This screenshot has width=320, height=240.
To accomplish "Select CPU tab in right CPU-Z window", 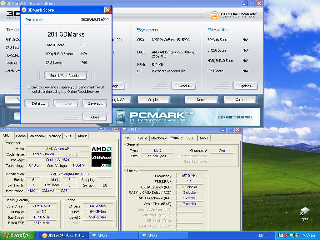I will pyautogui.click(x=128, y=138).
